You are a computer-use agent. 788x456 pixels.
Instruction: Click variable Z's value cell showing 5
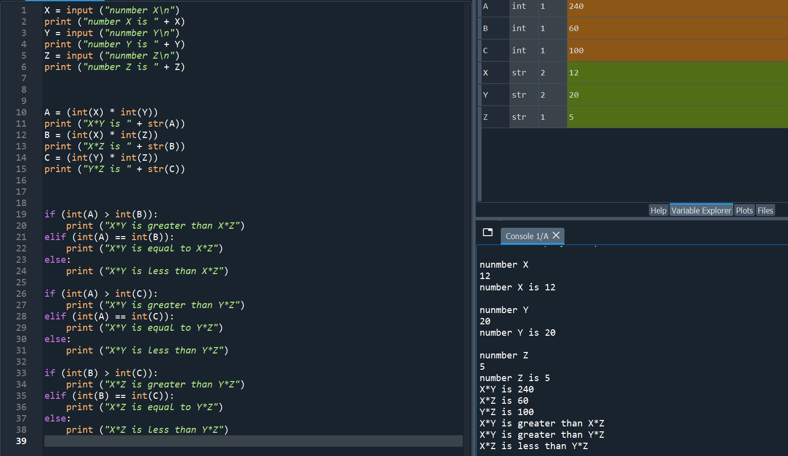click(676, 117)
